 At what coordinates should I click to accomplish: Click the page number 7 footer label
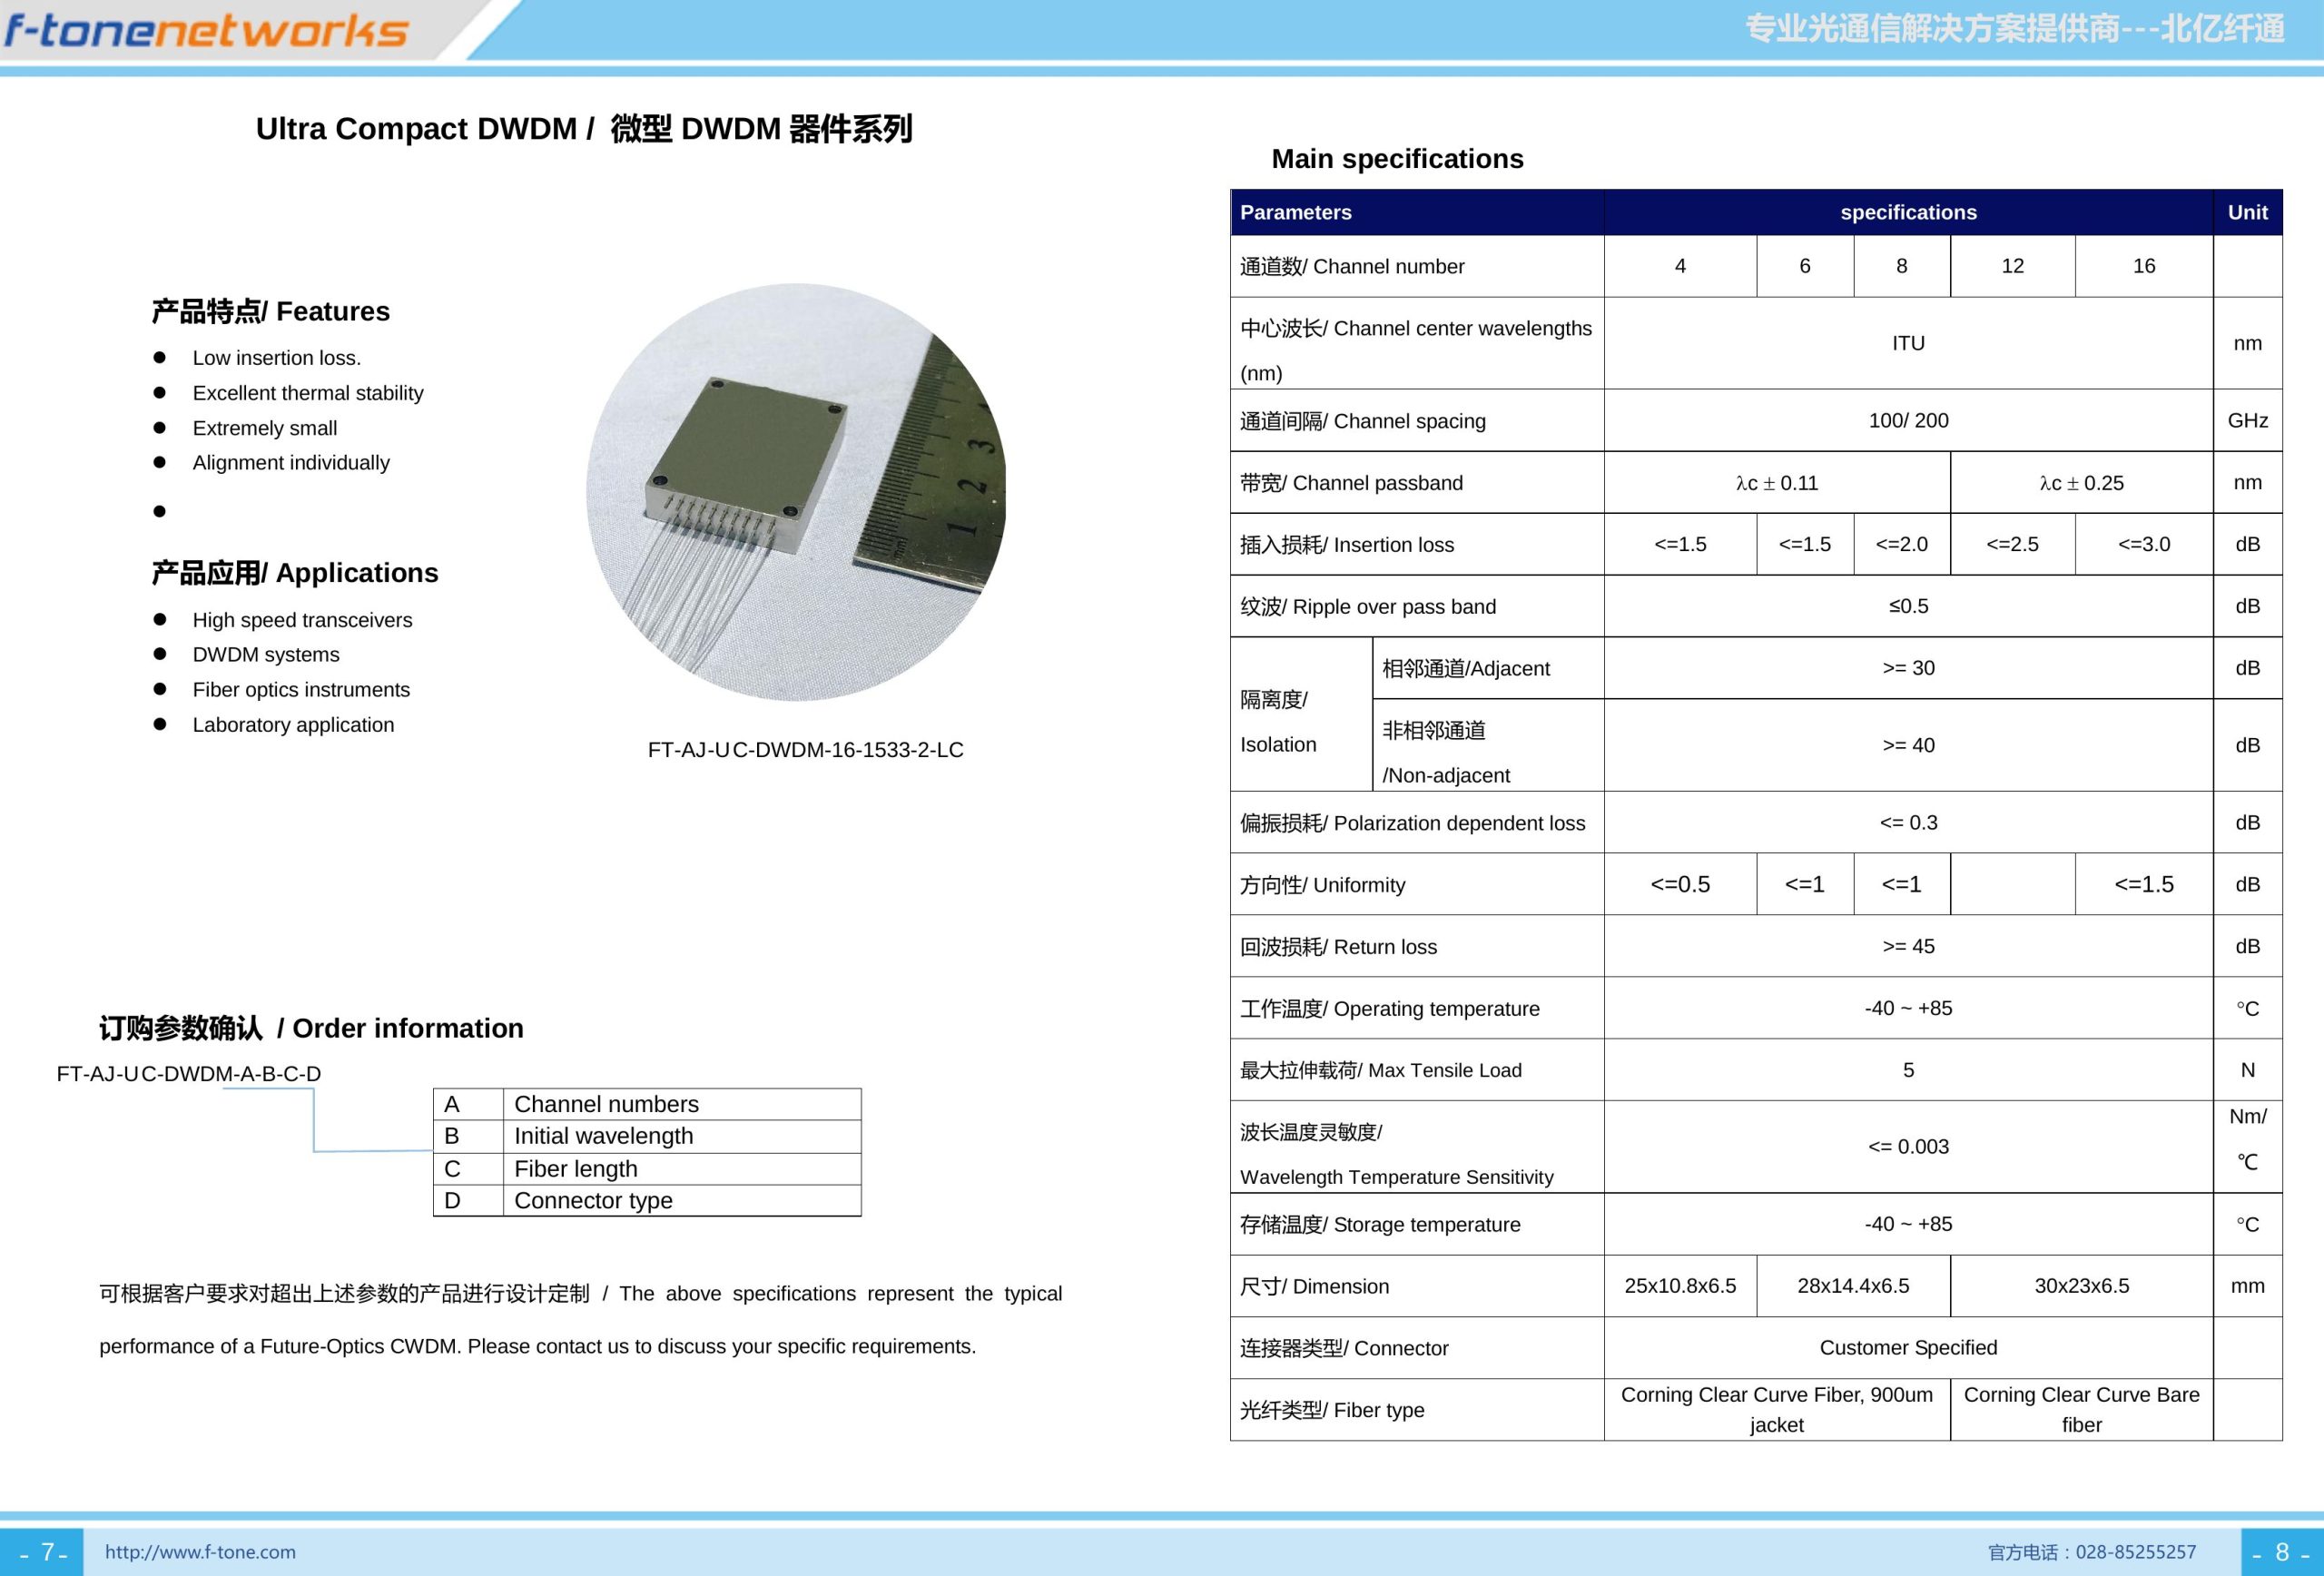coord(43,1552)
